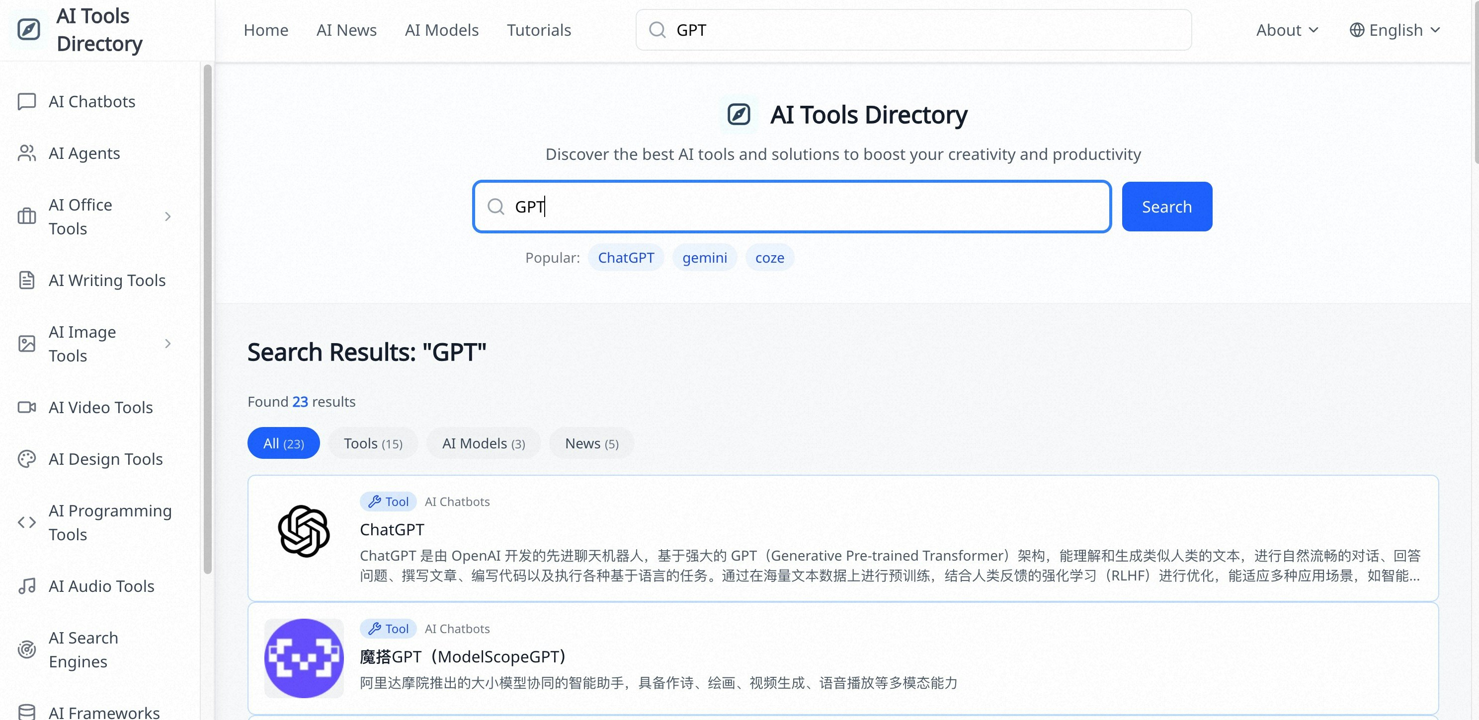Open the Tutorials navigation item
This screenshot has width=1479, height=720.
pos(539,30)
